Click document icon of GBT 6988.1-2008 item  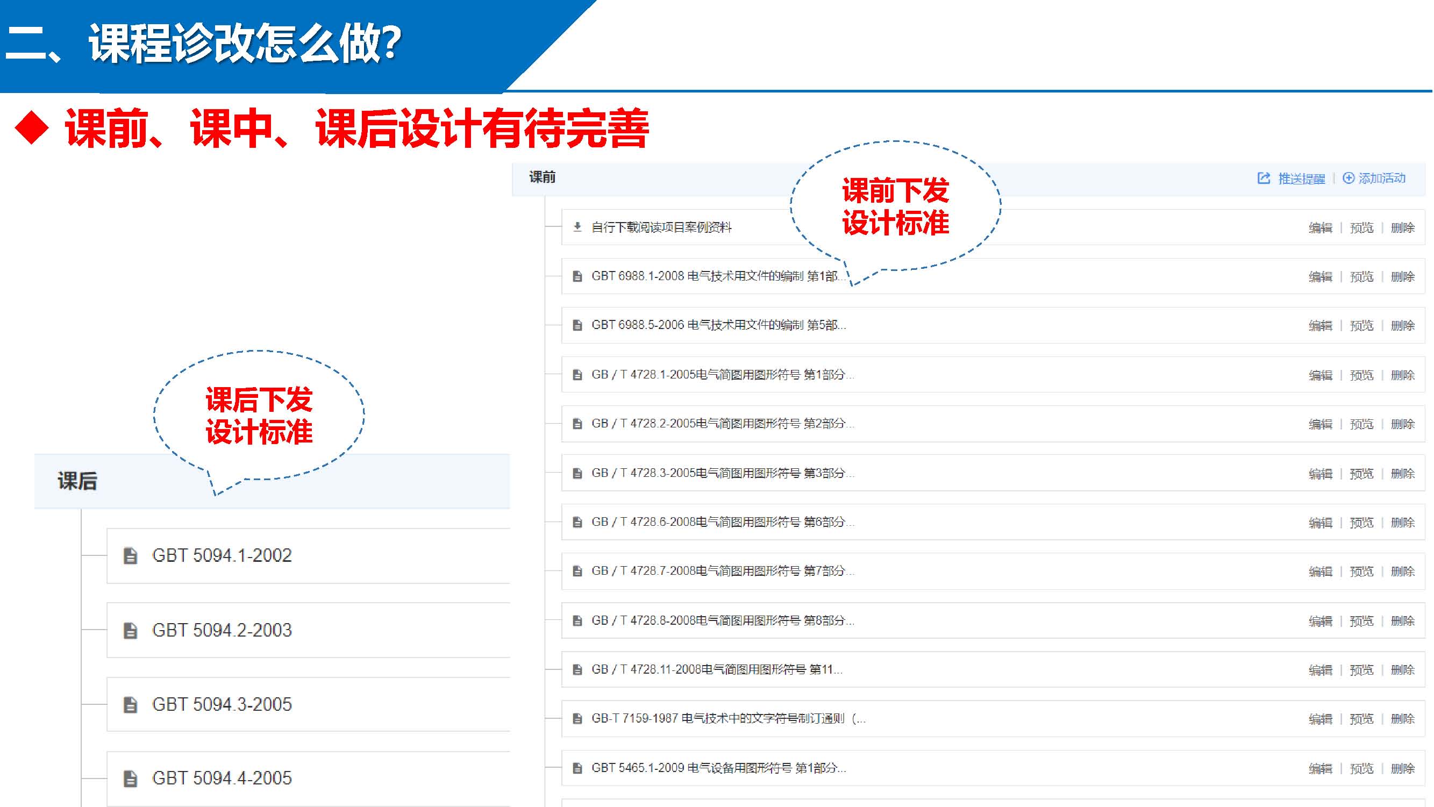pos(577,276)
